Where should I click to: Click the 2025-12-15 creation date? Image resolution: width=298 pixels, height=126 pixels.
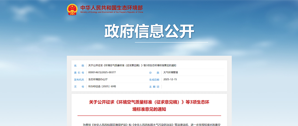[x=170, y=80]
